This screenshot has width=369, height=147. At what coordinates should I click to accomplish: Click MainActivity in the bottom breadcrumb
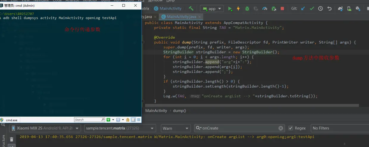click(x=156, y=110)
